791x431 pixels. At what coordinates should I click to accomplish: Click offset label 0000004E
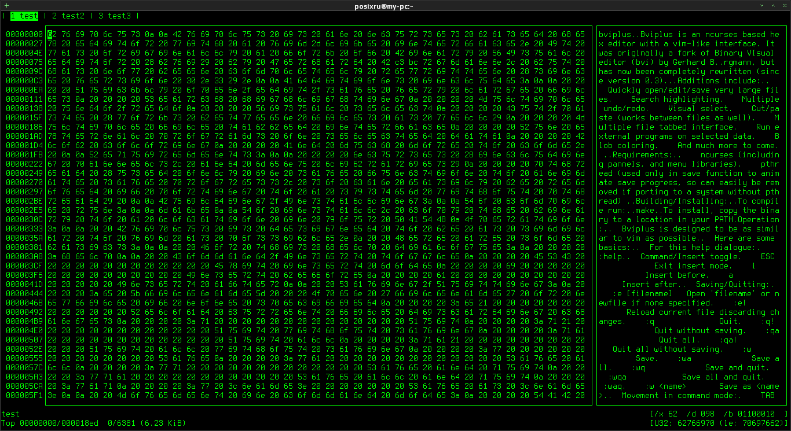coord(24,53)
